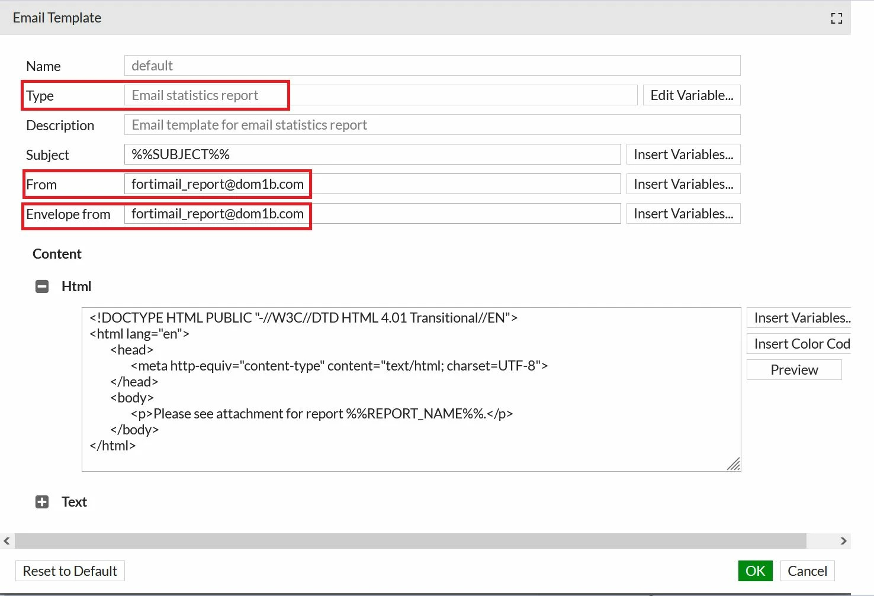
Task: Insert Variables into Envelope from field
Action: point(683,214)
